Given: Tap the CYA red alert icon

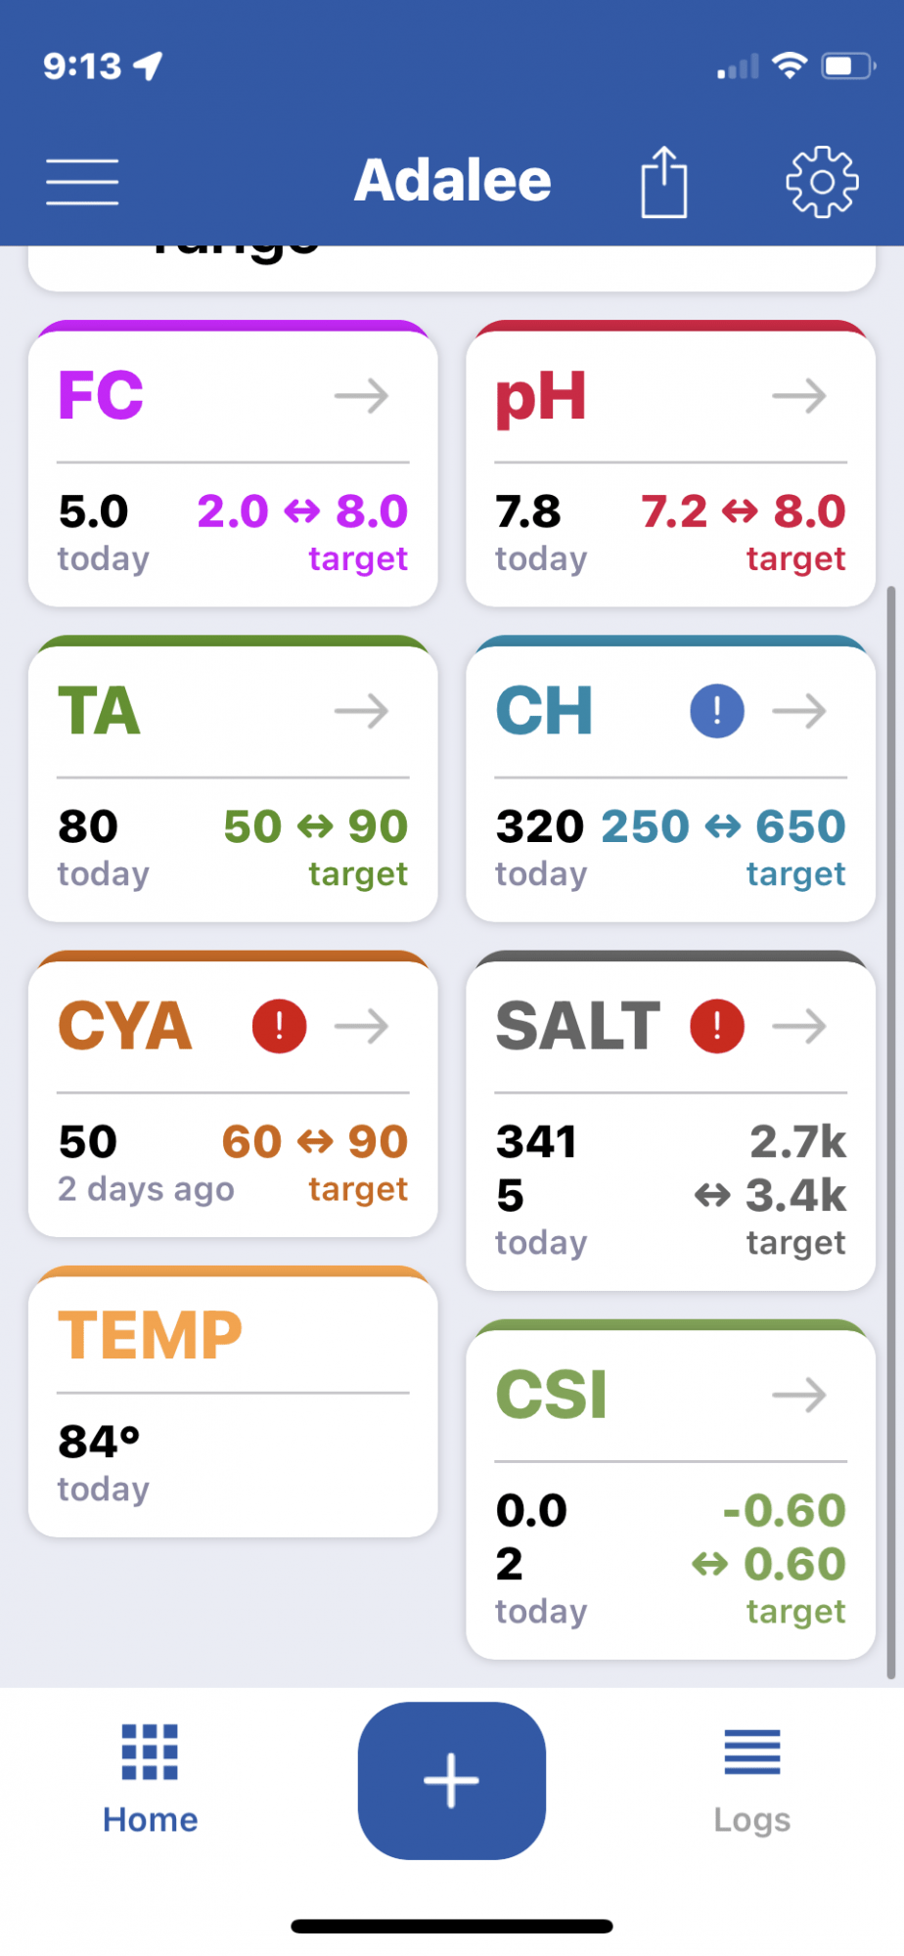Looking at the screenshot, I should 280,1026.
